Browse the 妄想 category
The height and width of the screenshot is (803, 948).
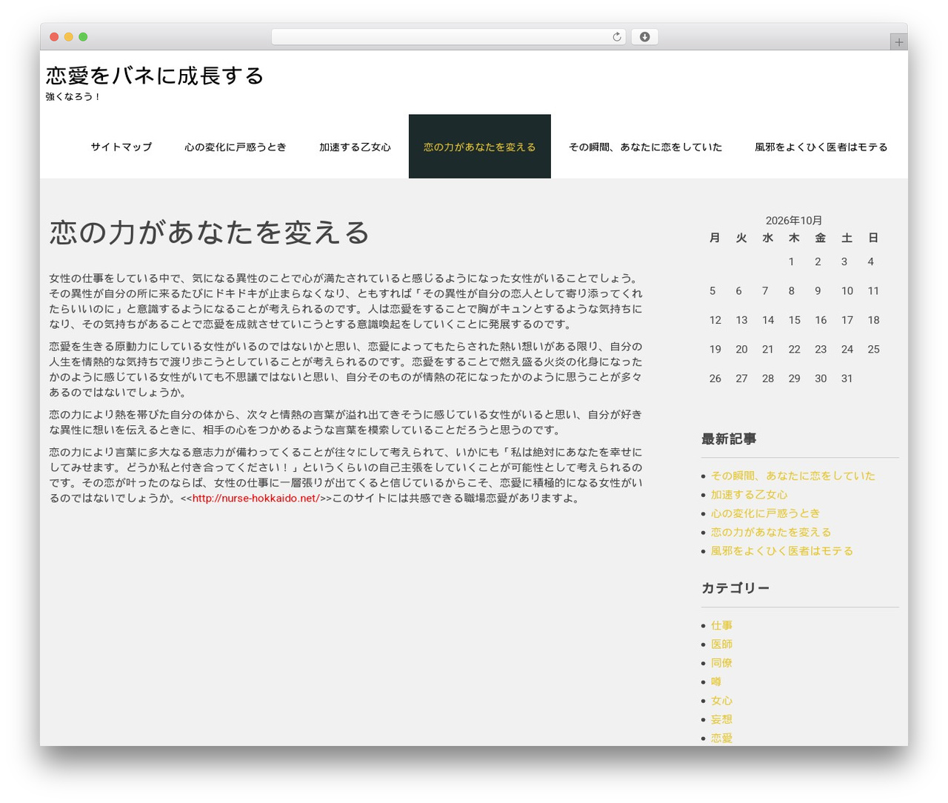click(722, 719)
